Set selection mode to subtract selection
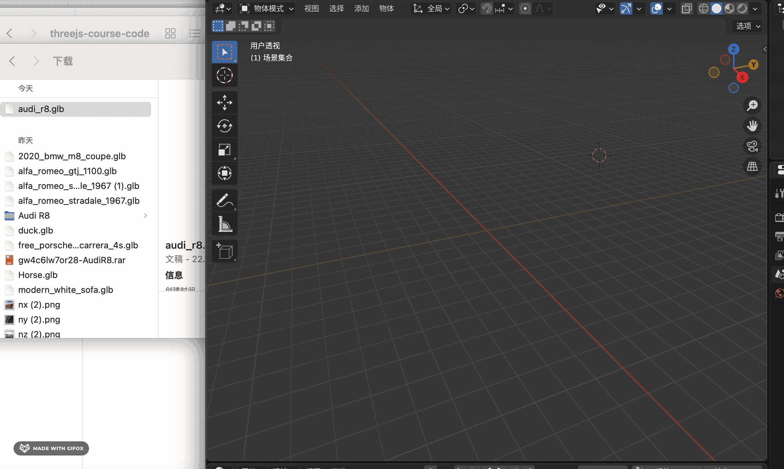This screenshot has height=469, width=784. 244,26
